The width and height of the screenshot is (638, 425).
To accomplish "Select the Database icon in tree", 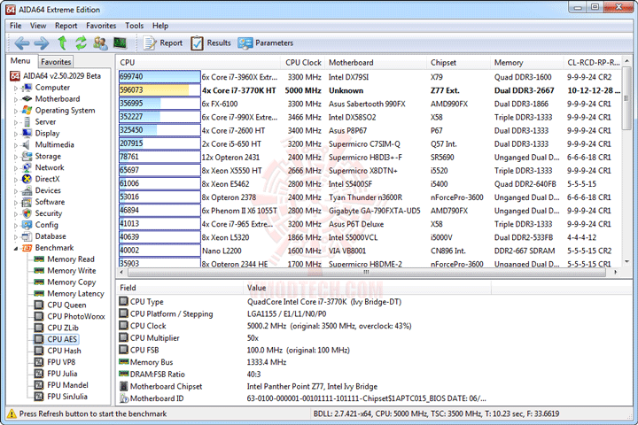I will point(27,236).
